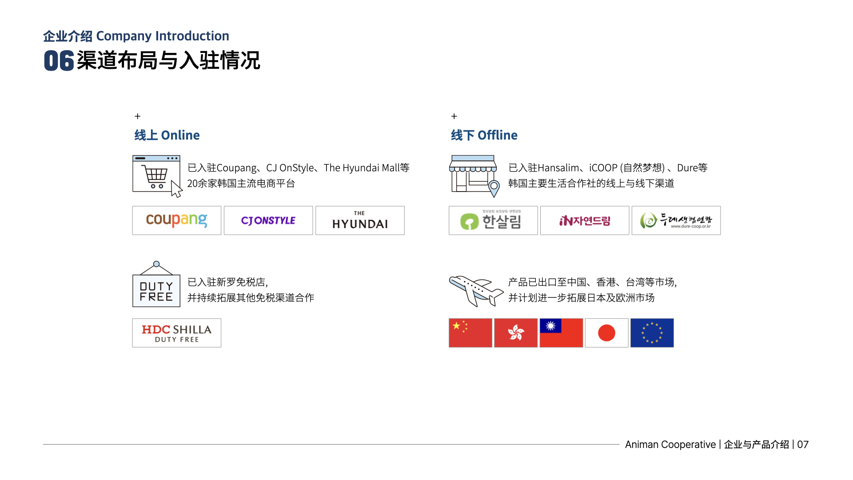Click the Japan flag
The height and width of the screenshot is (480, 853).
coord(606,333)
